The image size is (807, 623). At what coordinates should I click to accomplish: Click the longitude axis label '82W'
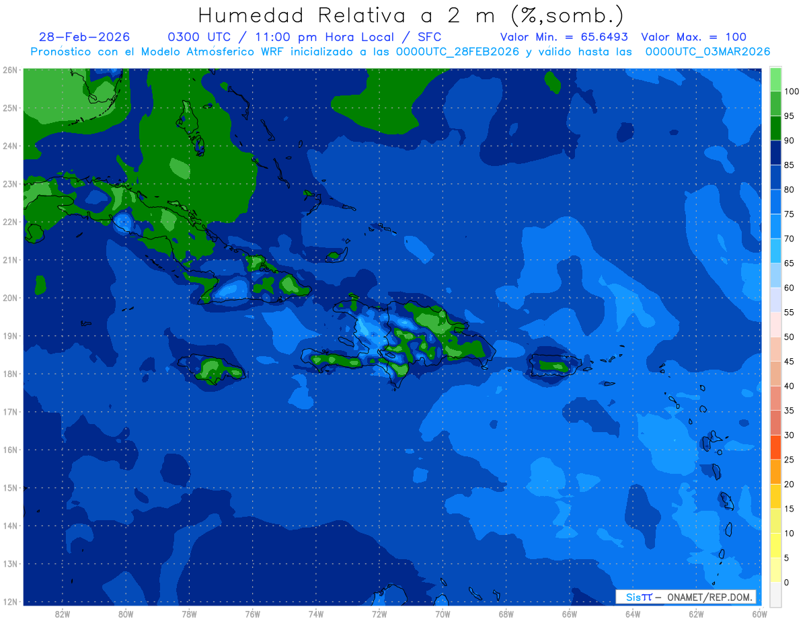point(62,614)
